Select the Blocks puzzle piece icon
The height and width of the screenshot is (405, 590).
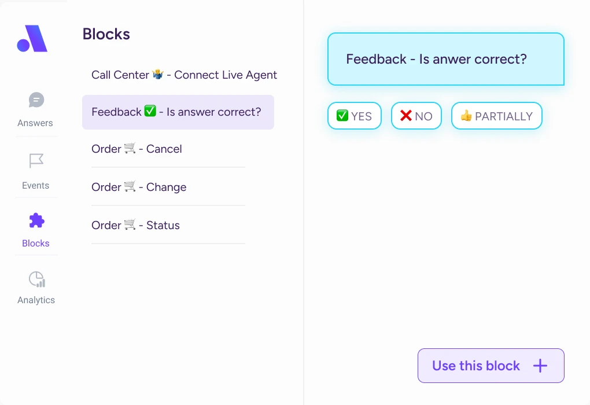coord(36,220)
